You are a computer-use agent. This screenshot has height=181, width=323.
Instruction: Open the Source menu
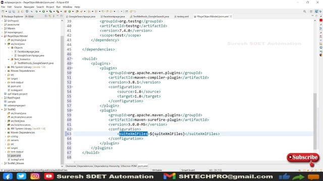click(x=18, y=7)
